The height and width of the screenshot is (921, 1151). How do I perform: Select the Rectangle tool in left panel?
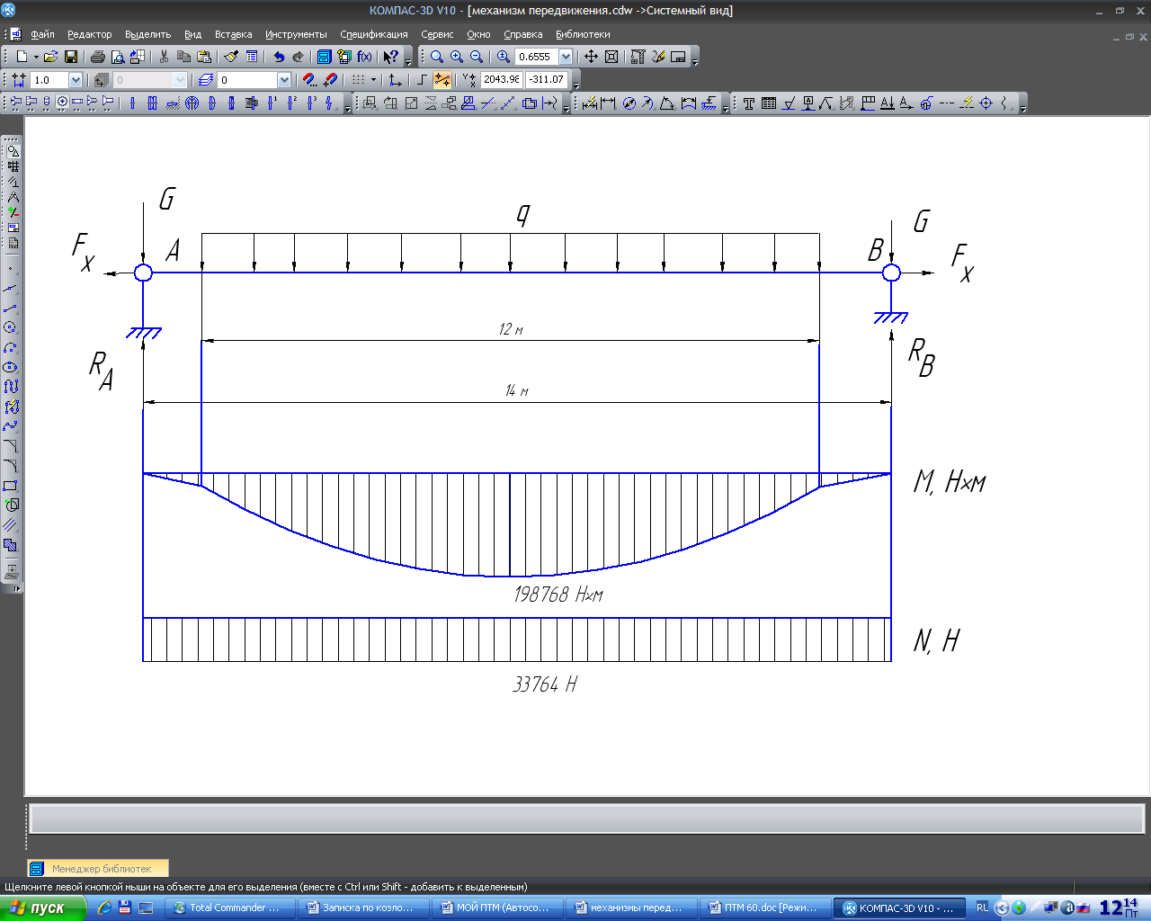[11, 486]
